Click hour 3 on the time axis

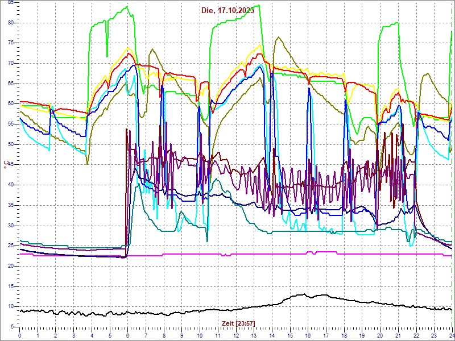[x=74, y=335]
